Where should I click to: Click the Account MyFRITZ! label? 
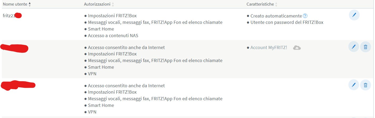tap(269, 48)
